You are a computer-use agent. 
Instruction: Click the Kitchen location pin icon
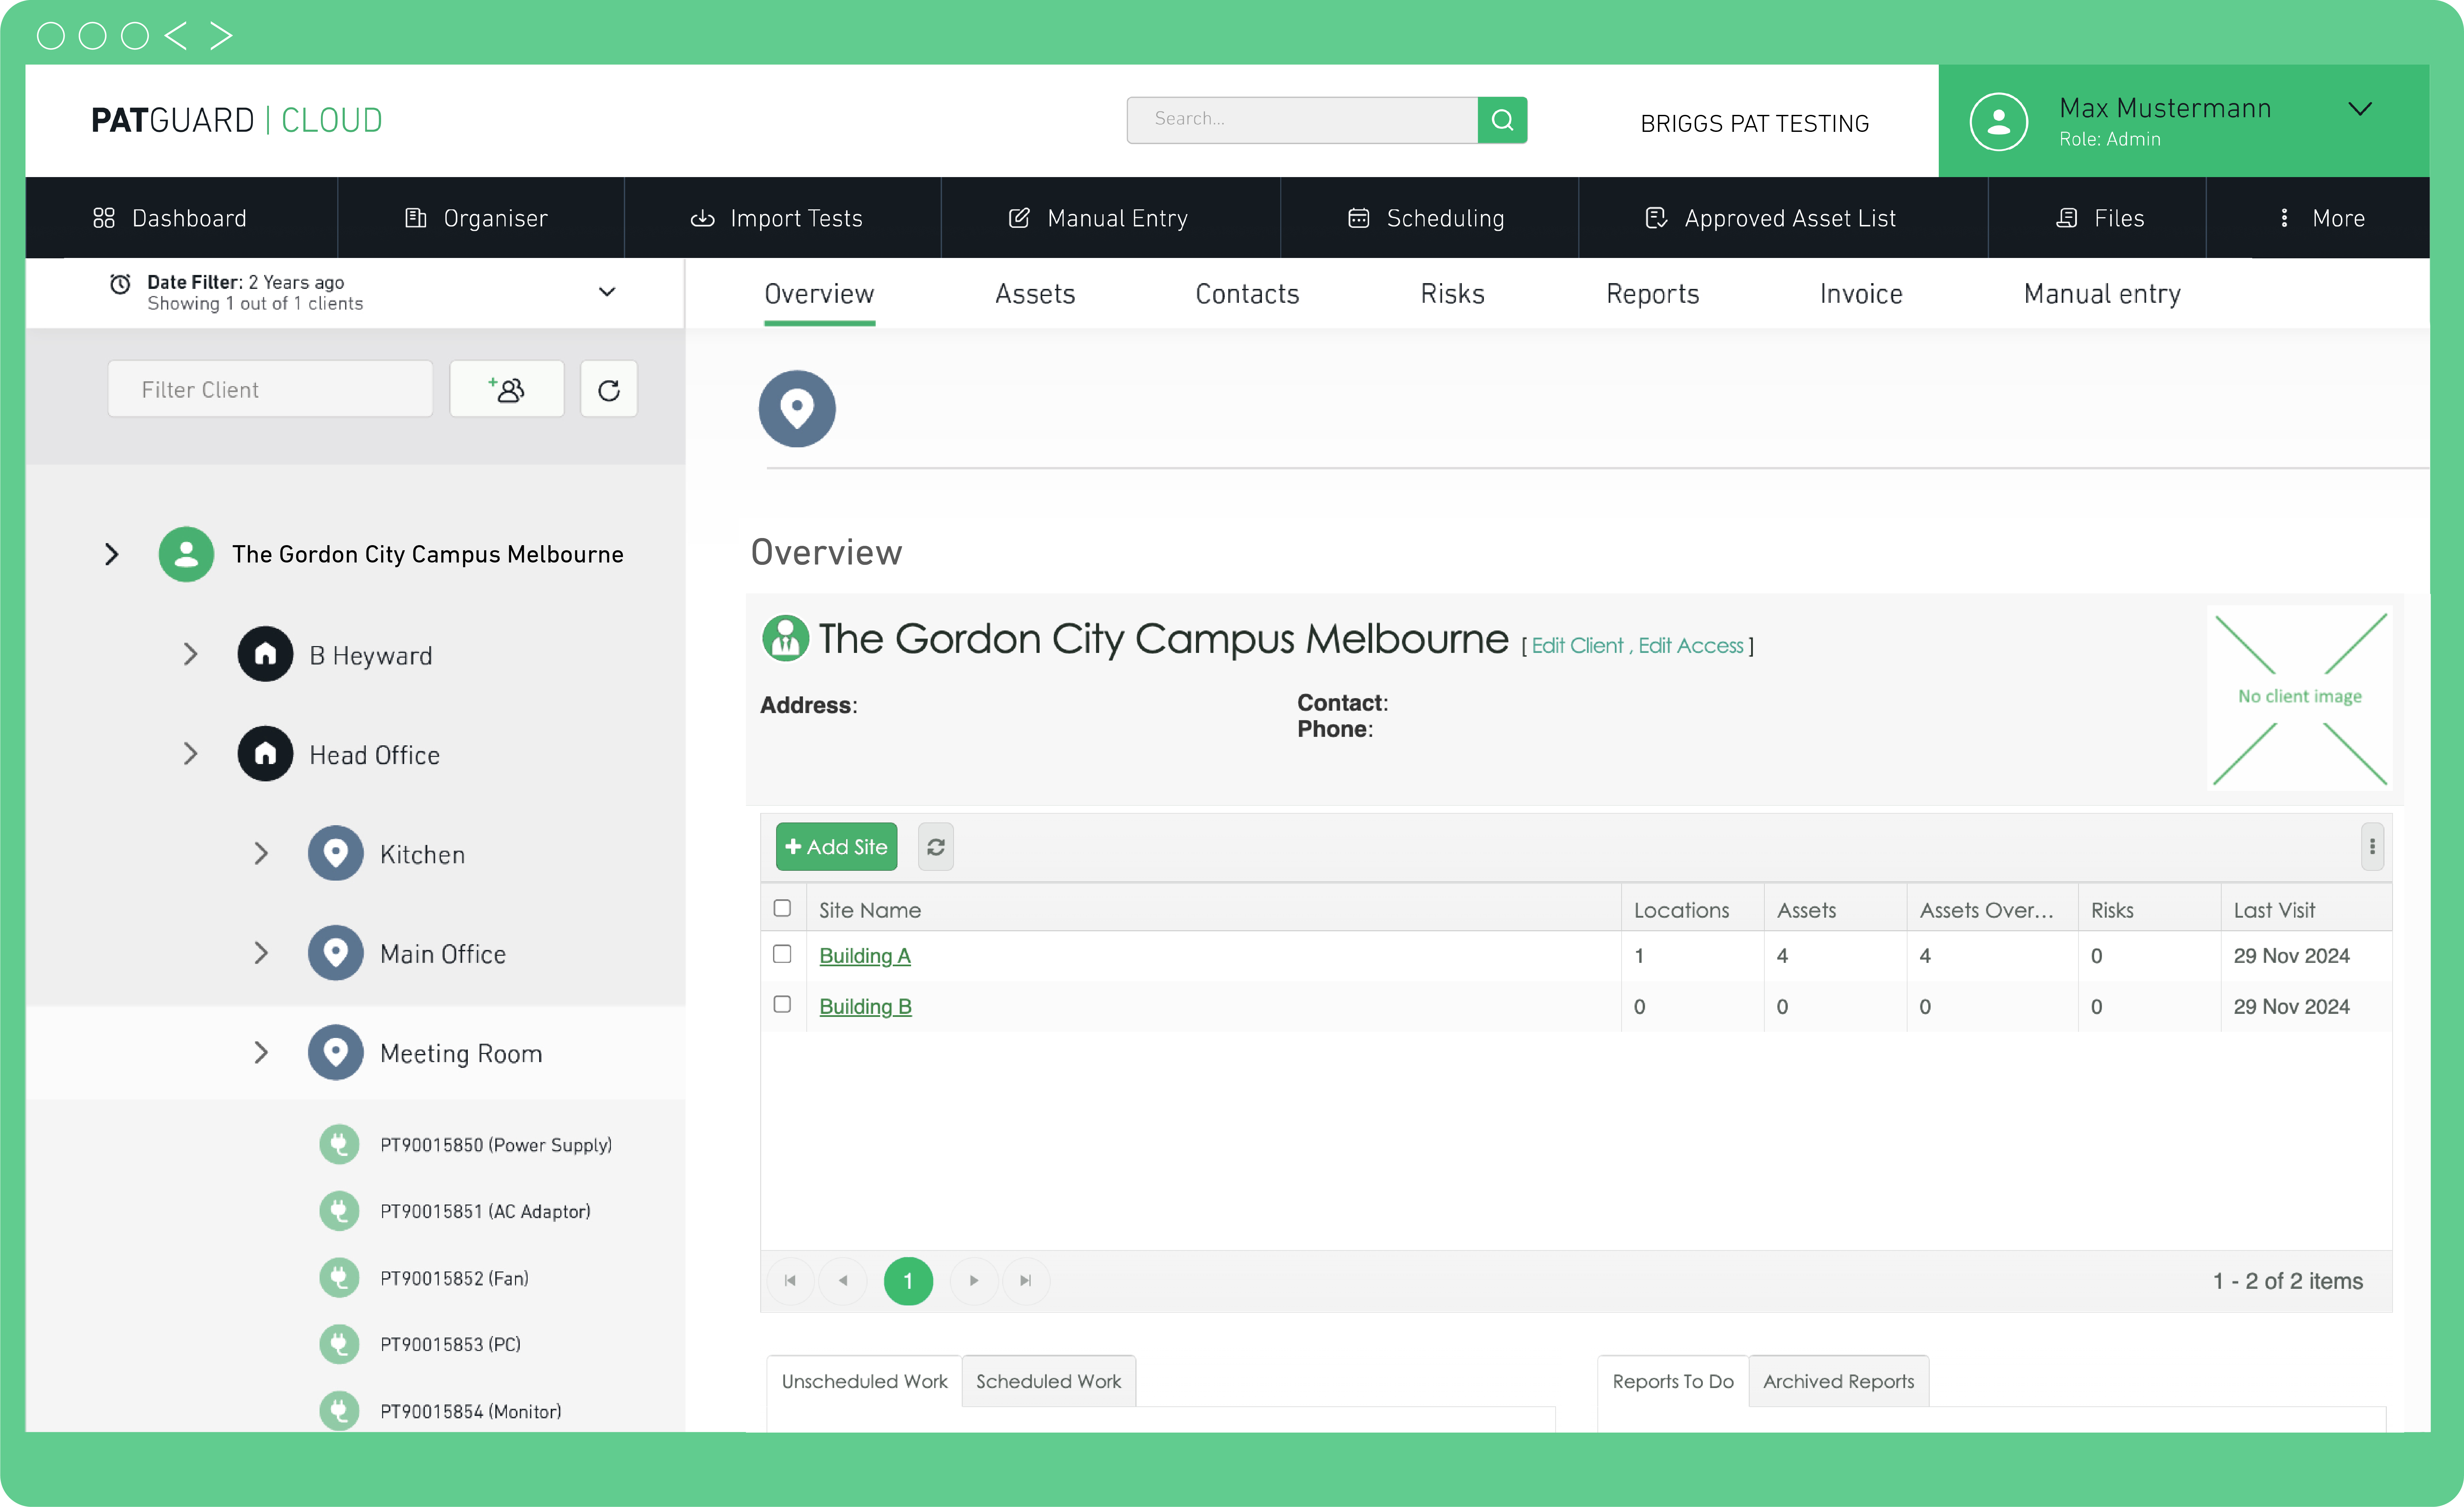336,853
